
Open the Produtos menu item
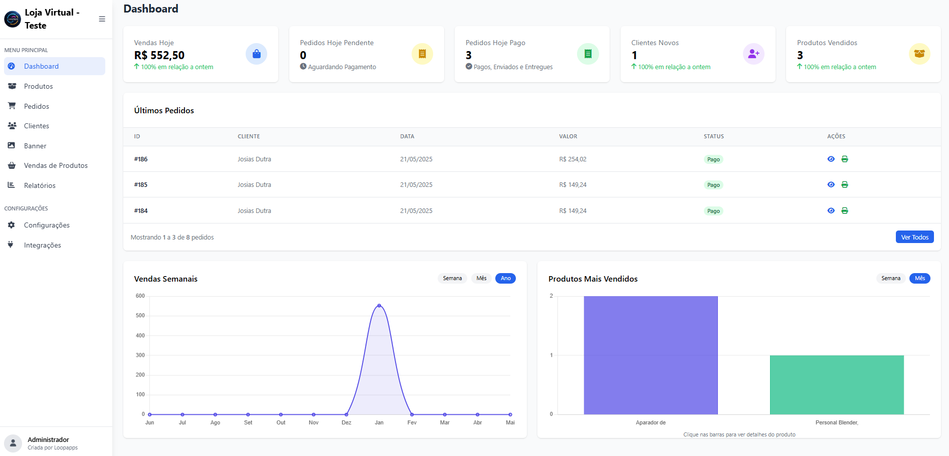click(39, 86)
